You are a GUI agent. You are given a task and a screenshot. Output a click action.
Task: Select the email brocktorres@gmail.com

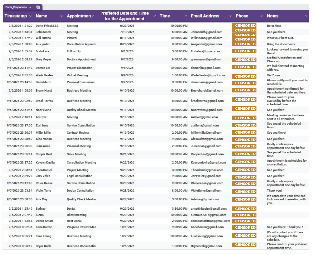tap(207, 101)
